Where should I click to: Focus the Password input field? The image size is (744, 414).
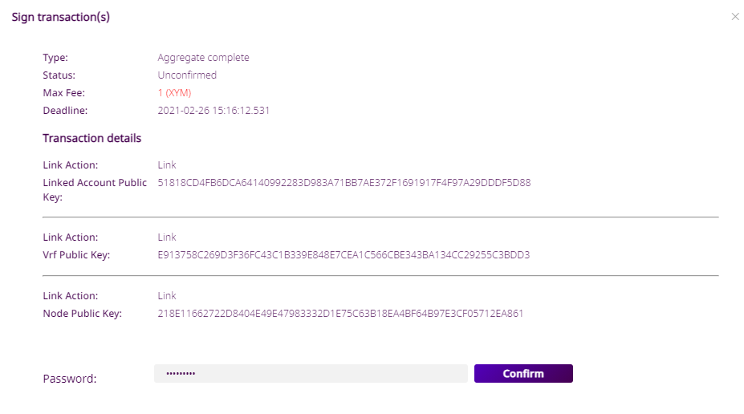tap(311, 374)
